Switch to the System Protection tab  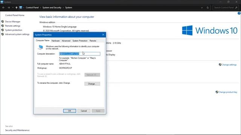(x=80, y=41)
